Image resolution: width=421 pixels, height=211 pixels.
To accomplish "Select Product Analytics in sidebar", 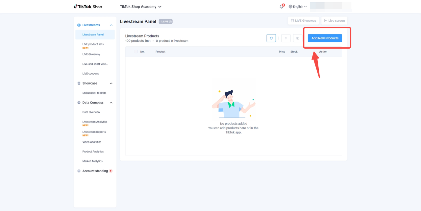I will pos(93,152).
